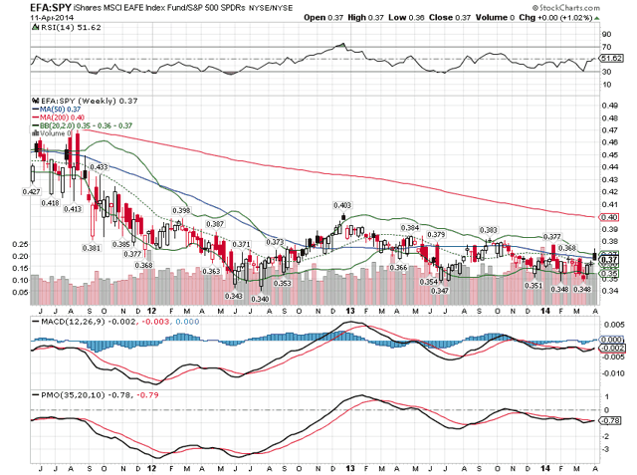
Task: Click the 0.383 price annotation
Action: (x=489, y=230)
